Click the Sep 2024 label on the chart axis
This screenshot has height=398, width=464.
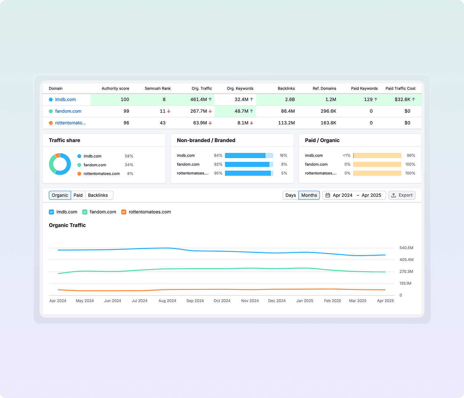click(195, 301)
